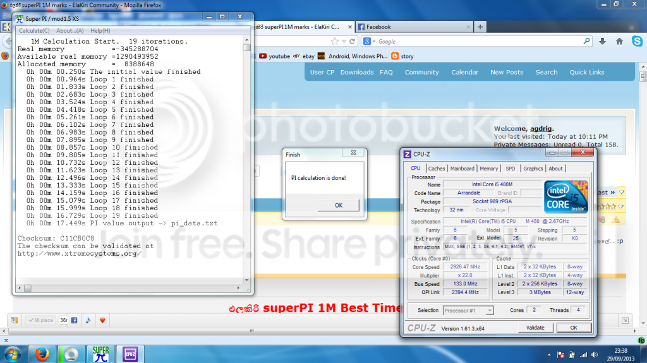647x363 pixels.
Task: Click the Google search input field
Action: (x=479, y=41)
